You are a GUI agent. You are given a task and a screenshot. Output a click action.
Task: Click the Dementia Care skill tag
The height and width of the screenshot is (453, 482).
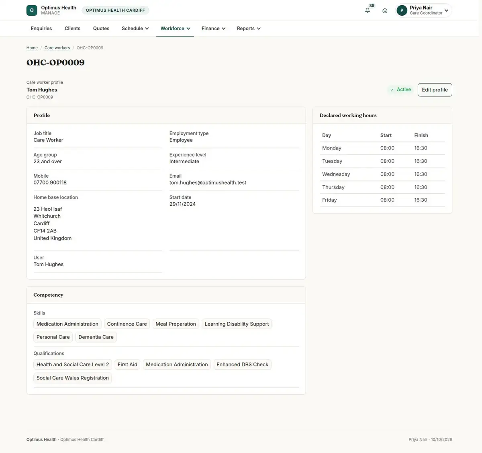click(96, 337)
